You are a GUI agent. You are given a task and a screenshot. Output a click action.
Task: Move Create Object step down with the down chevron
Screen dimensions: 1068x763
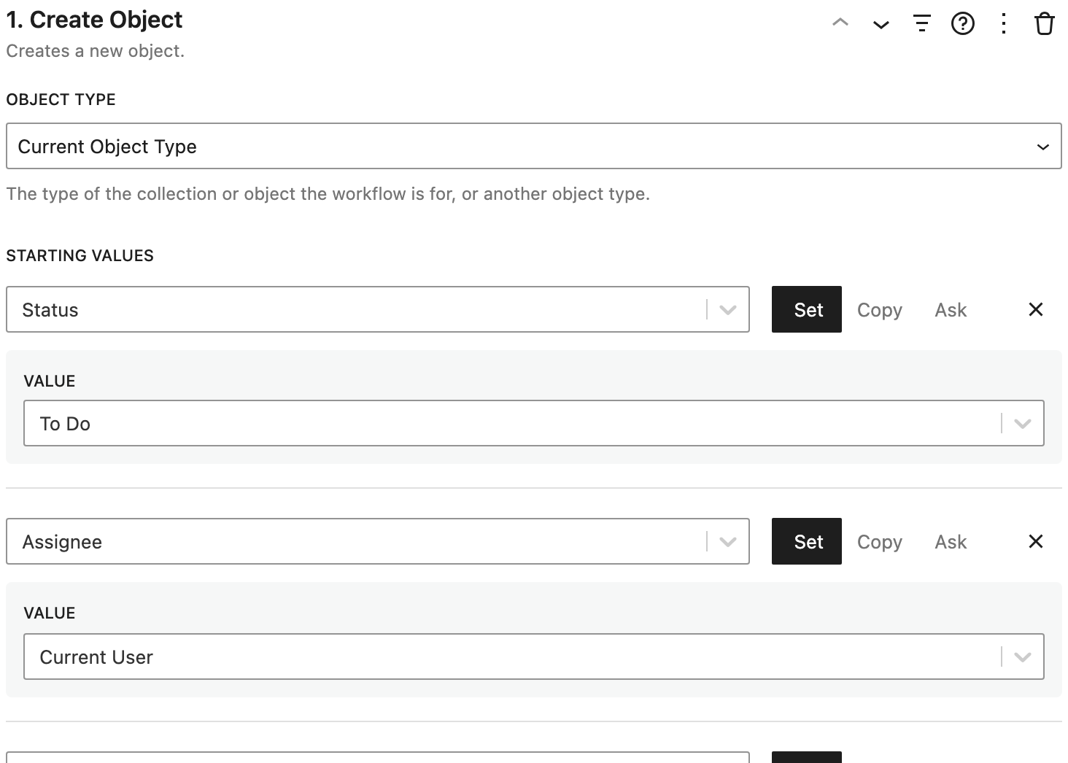[x=881, y=24]
